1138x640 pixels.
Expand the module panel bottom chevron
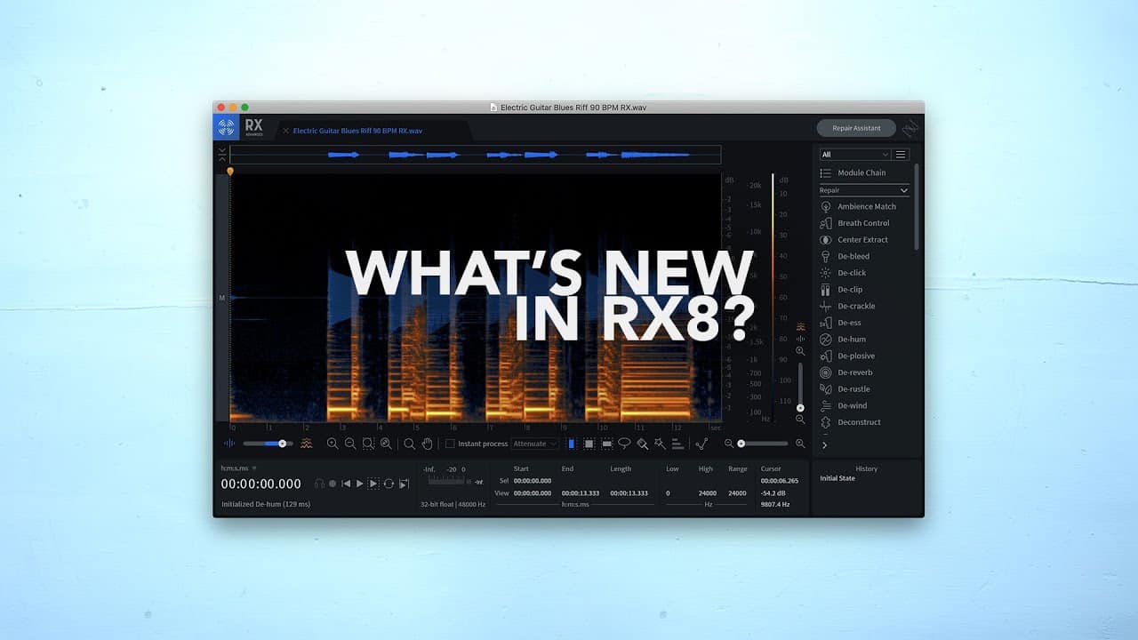(824, 445)
